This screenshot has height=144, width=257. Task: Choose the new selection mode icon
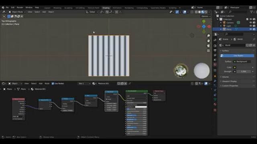tap(9, 16)
